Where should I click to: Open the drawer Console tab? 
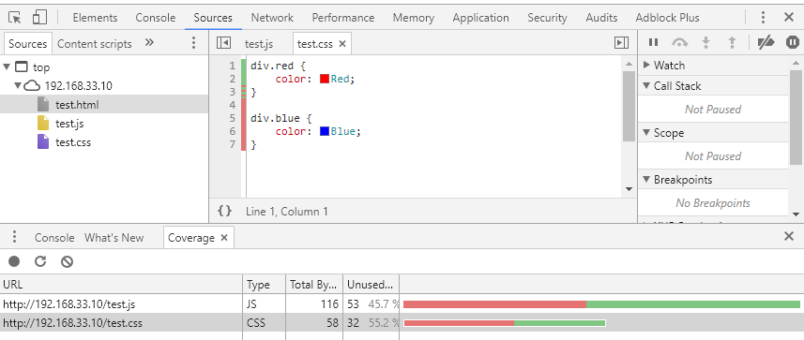pos(54,238)
